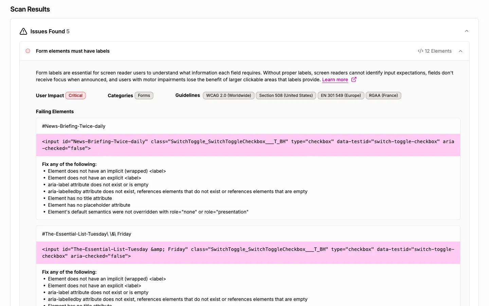Click the red circle severity indicator icon
Viewport: 489px width, 306px height.
coord(28,51)
